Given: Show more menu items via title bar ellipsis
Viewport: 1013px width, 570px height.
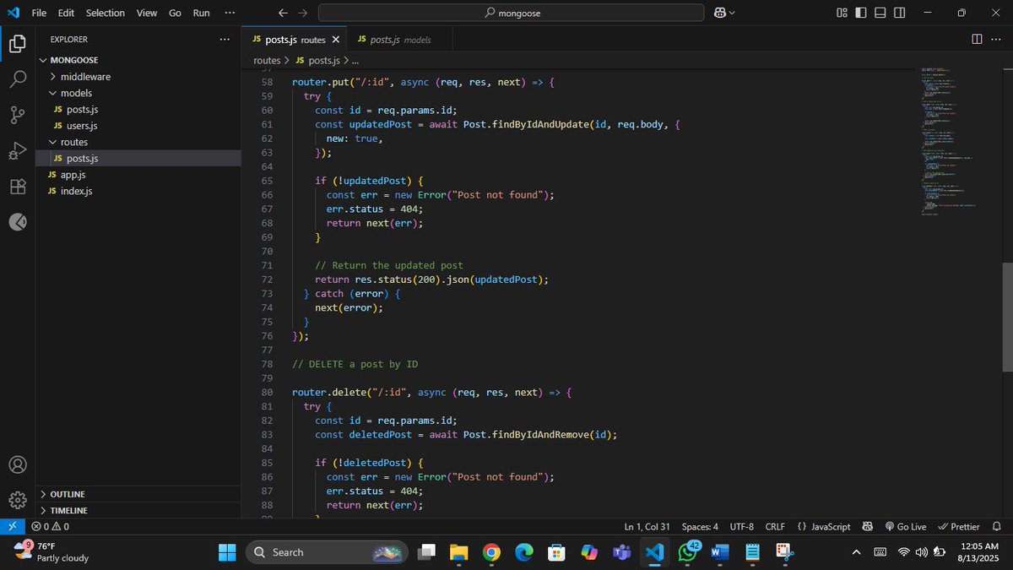Looking at the screenshot, I should [x=230, y=13].
